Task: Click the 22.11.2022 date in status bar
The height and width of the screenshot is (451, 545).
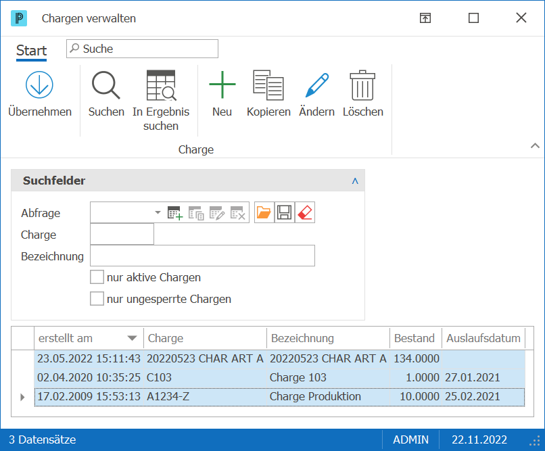Action: pos(479,440)
